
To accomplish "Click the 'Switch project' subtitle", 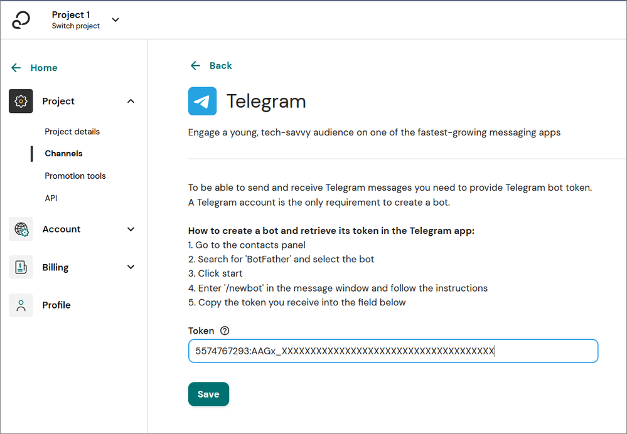I will 75,26.
